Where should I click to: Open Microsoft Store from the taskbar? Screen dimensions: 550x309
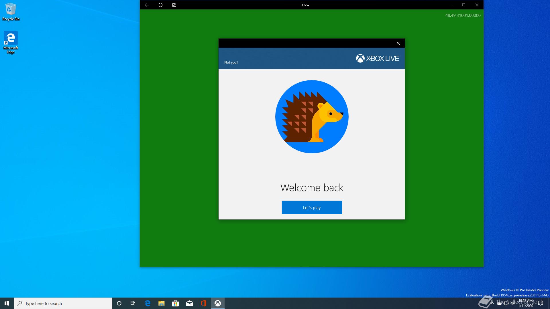pyautogui.click(x=175, y=303)
